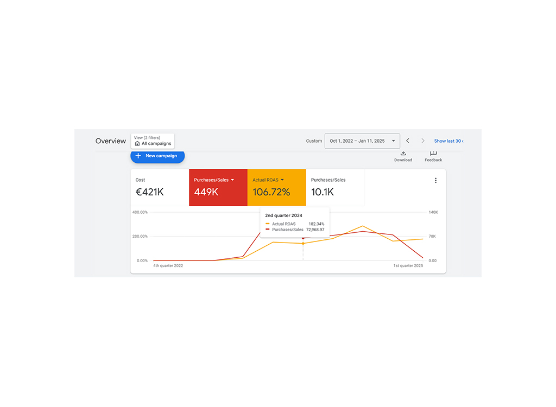Open the Actual ROAS metric dropdown

point(282,180)
